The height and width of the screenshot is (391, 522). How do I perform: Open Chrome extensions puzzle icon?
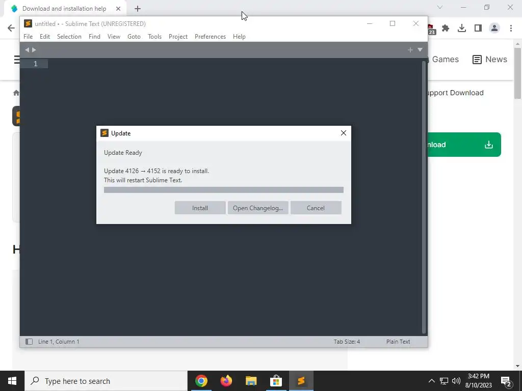coord(446,29)
